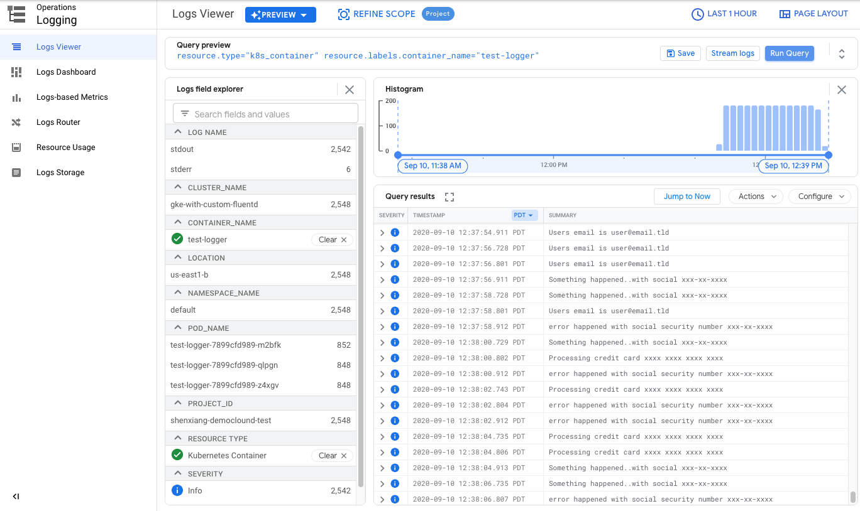
Task: Click the Jump to Now button
Action: click(x=686, y=196)
